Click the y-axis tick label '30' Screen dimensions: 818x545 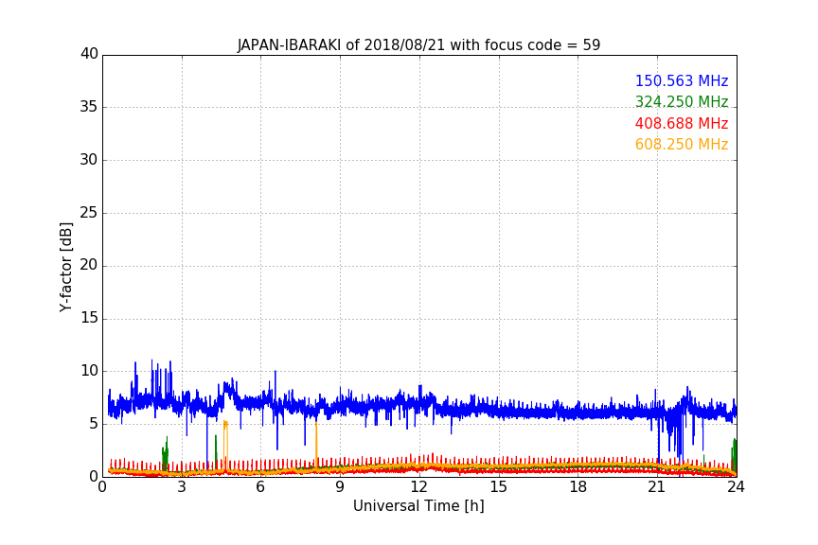coord(89,160)
